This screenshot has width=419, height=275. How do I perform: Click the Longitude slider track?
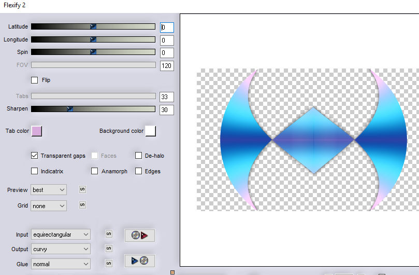click(93, 39)
